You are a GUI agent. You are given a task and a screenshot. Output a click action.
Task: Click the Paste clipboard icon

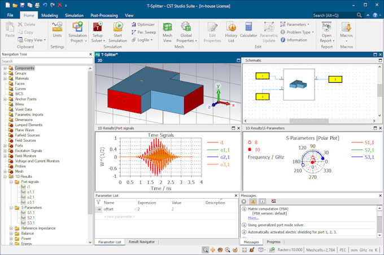[10, 26]
